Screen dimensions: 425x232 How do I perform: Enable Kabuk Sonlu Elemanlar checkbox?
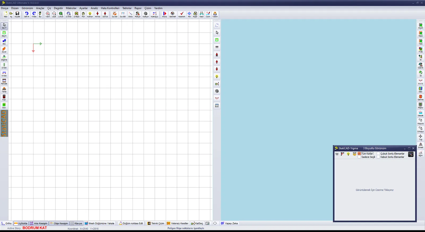coord(378,157)
